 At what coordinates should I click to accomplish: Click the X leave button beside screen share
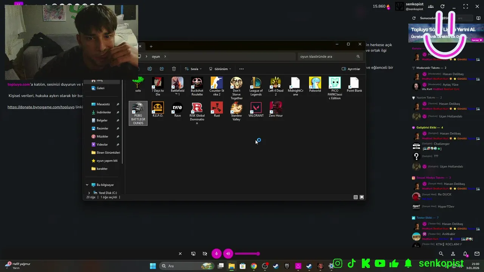click(x=180, y=254)
